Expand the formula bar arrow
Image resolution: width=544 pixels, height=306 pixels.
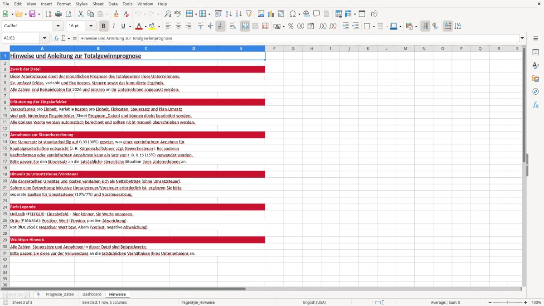coord(522,39)
